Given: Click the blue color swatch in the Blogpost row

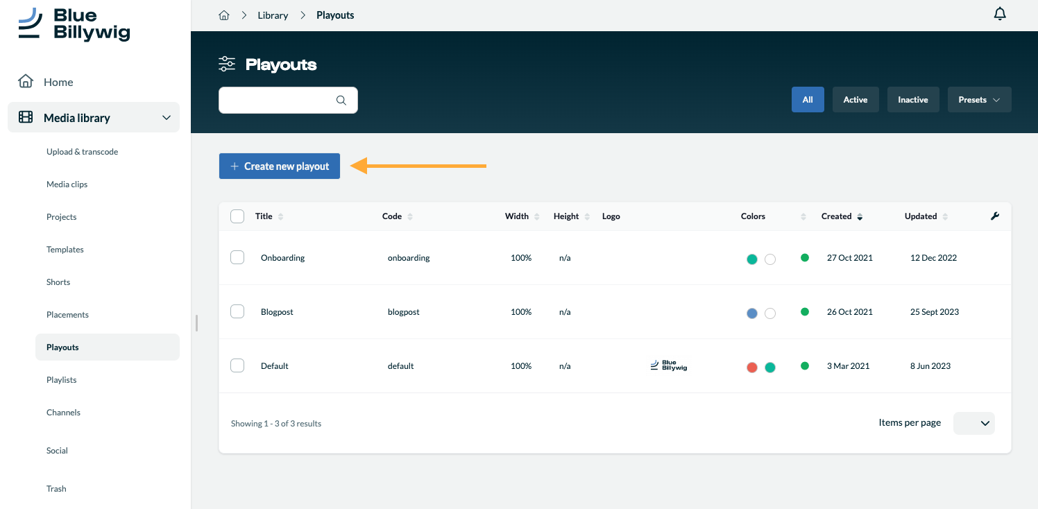Looking at the screenshot, I should (751, 313).
